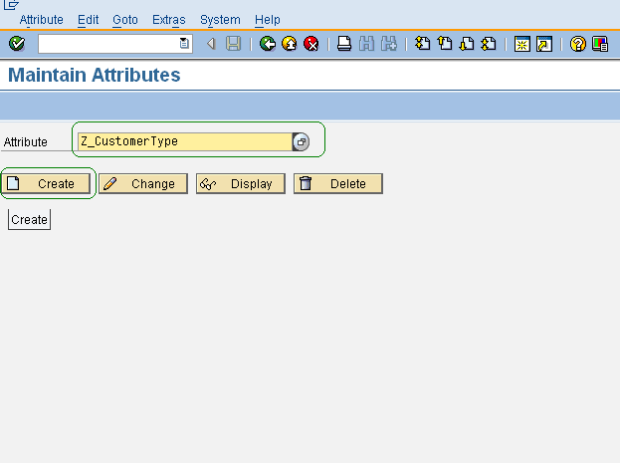Image resolution: width=620 pixels, height=463 pixels.
Task: Open the Edit menu
Action: pyautogui.click(x=88, y=20)
